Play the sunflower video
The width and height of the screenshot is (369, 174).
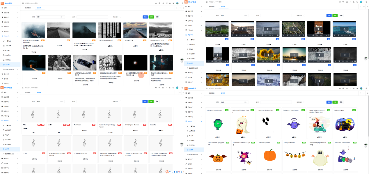(x=268, y=55)
